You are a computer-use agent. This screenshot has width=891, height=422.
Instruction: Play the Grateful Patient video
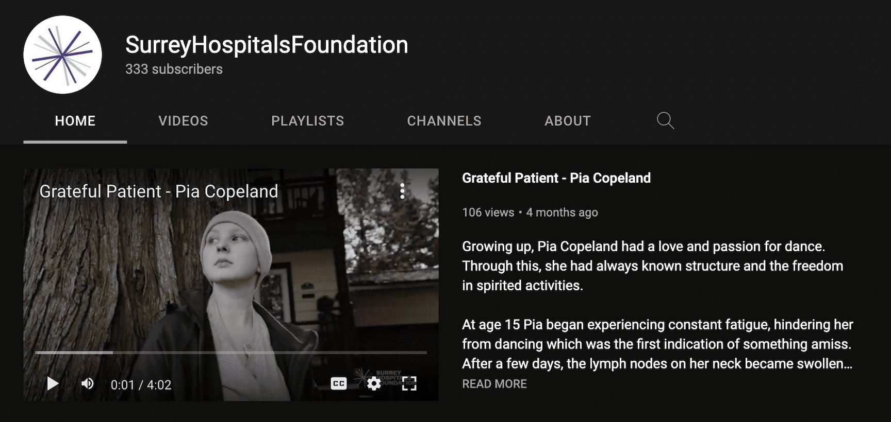[53, 384]
